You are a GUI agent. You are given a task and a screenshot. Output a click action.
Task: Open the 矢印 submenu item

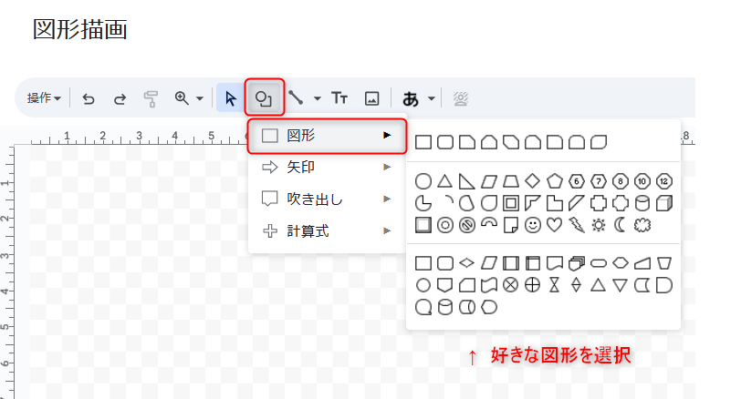point(327,167)
